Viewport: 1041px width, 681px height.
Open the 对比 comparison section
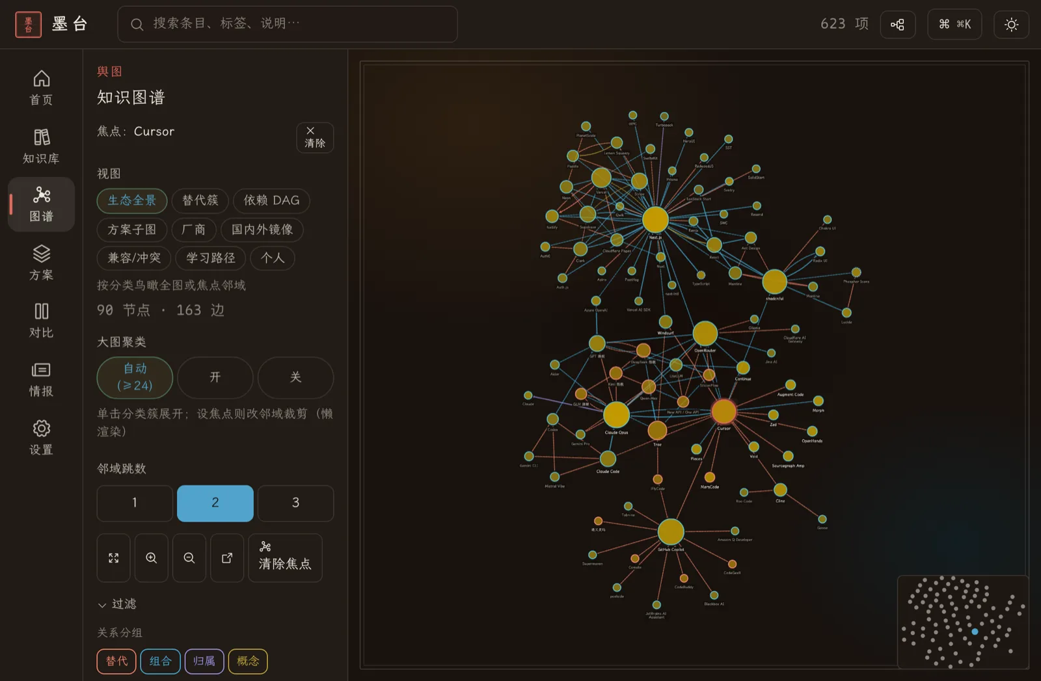(41, 321)
